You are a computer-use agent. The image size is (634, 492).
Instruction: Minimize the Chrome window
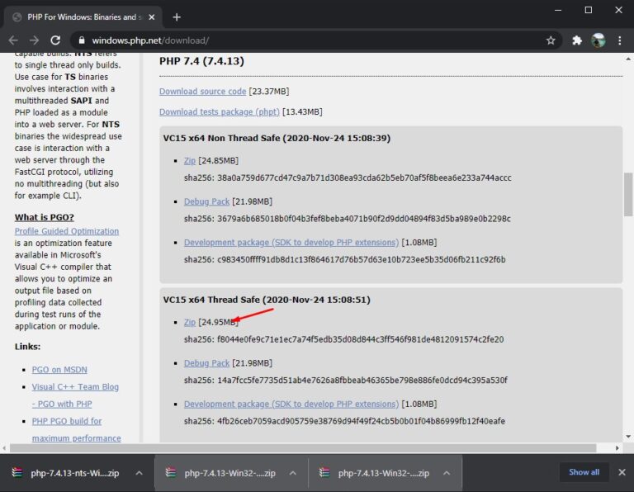[558, 10]
